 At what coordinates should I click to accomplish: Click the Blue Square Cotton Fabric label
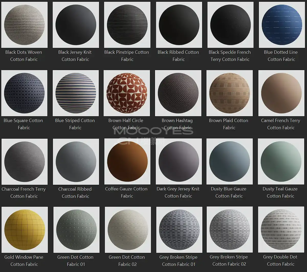point(24,124)
